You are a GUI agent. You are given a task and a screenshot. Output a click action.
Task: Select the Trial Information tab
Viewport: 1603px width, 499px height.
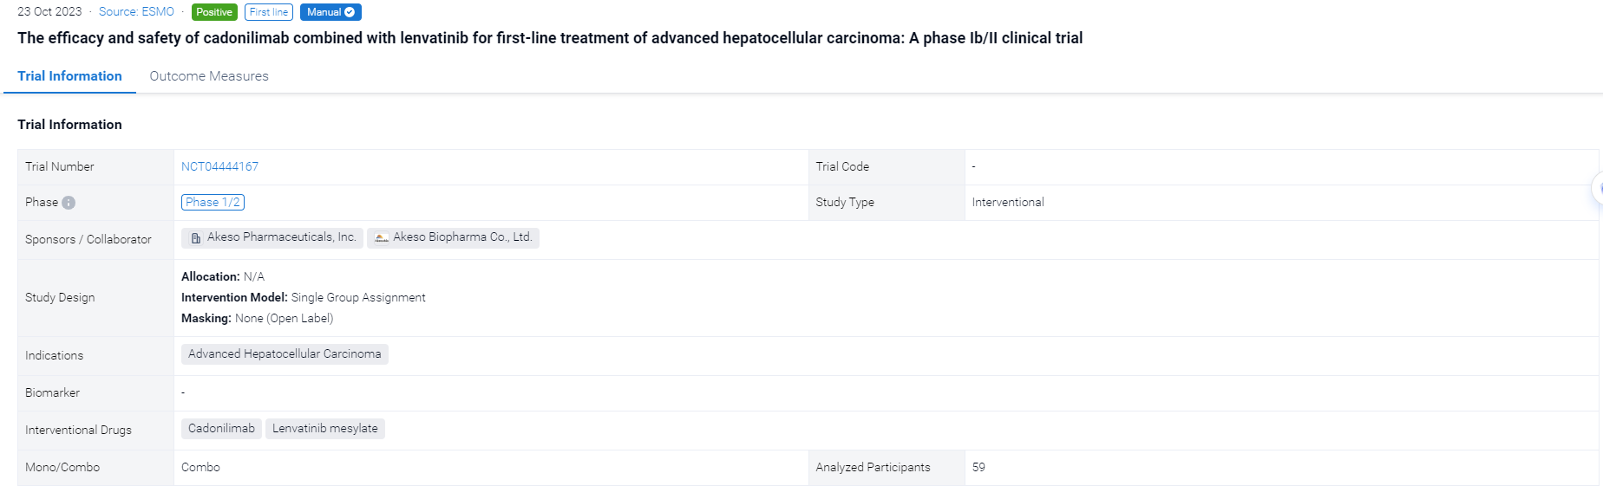point(69,76)
